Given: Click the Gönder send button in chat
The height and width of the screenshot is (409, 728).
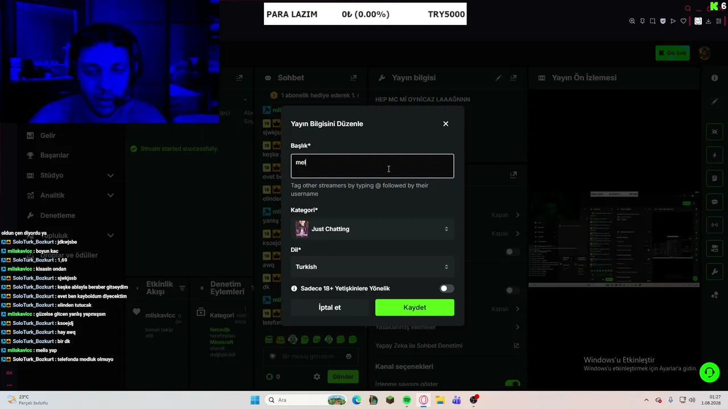Looking at the screenshot, I should [x=343, y=377].
